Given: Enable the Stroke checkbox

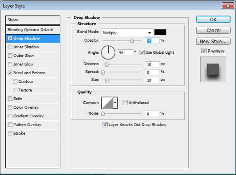Looking at the screenshot, I should coord(10,133).
